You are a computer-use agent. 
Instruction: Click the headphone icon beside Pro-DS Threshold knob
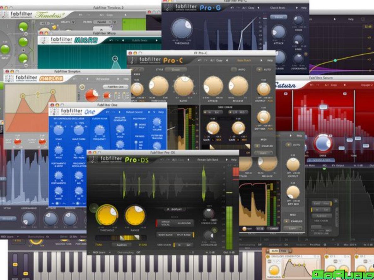[94, 208]
